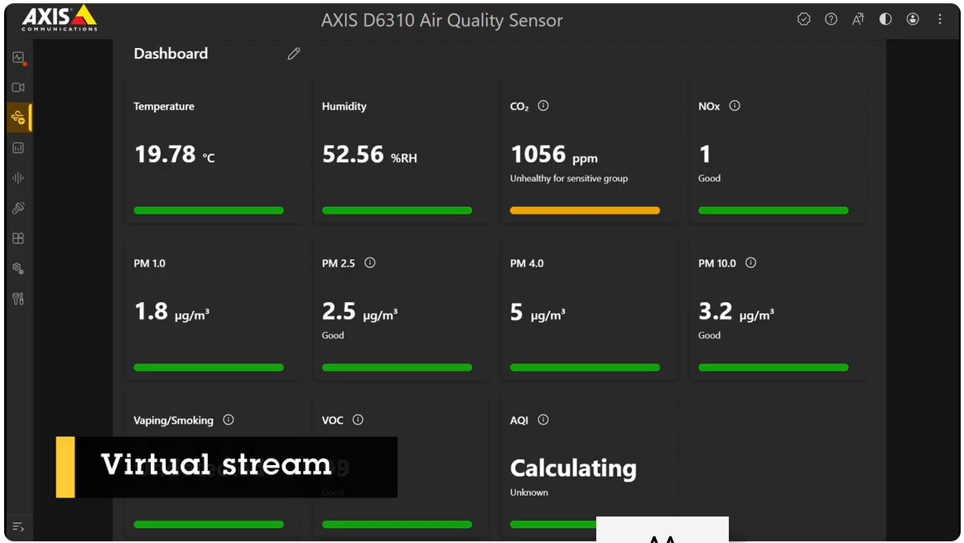Click the pencil icon to edit Dashboard
The image size is (964, 543).
tap(294, 54)
